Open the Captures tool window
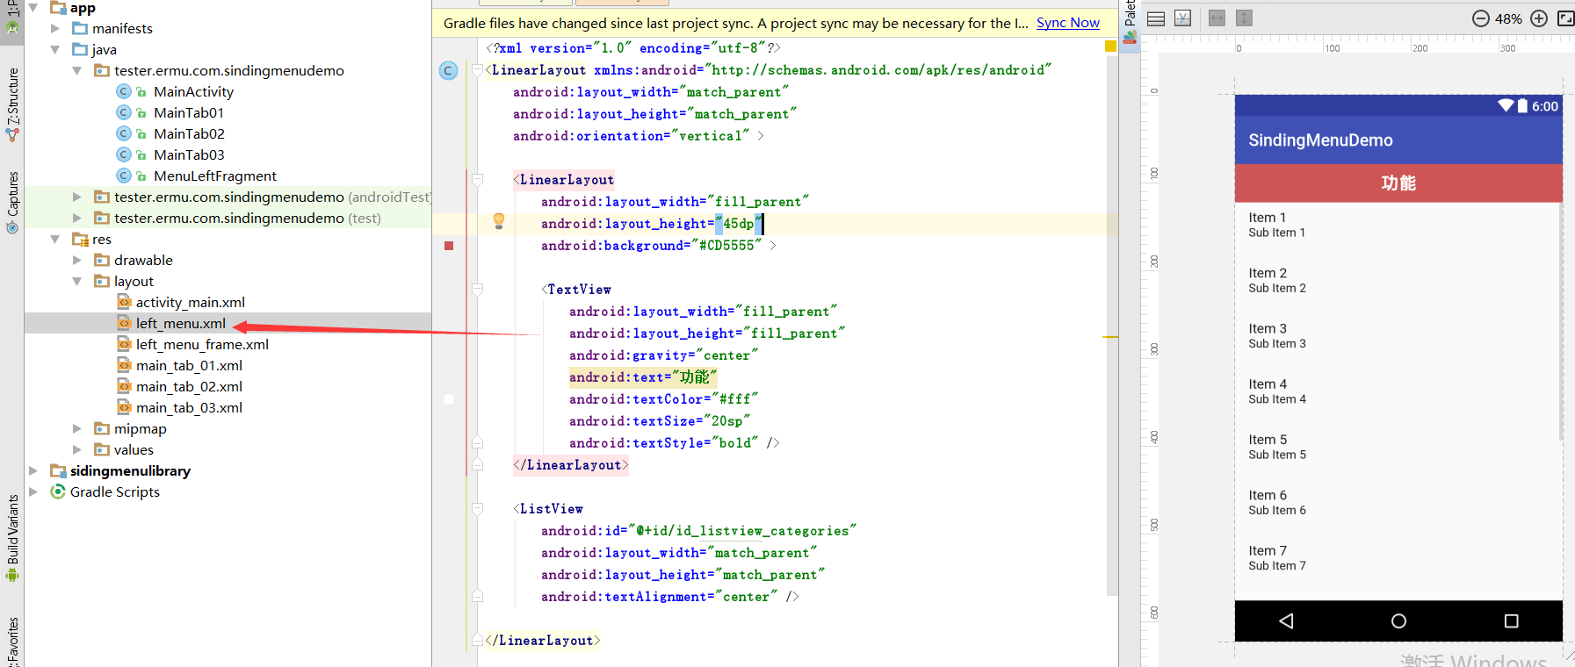 [12, 203]
